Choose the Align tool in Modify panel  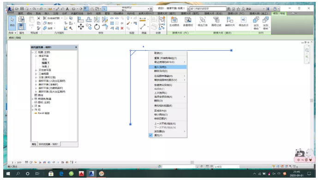point(81,20)
